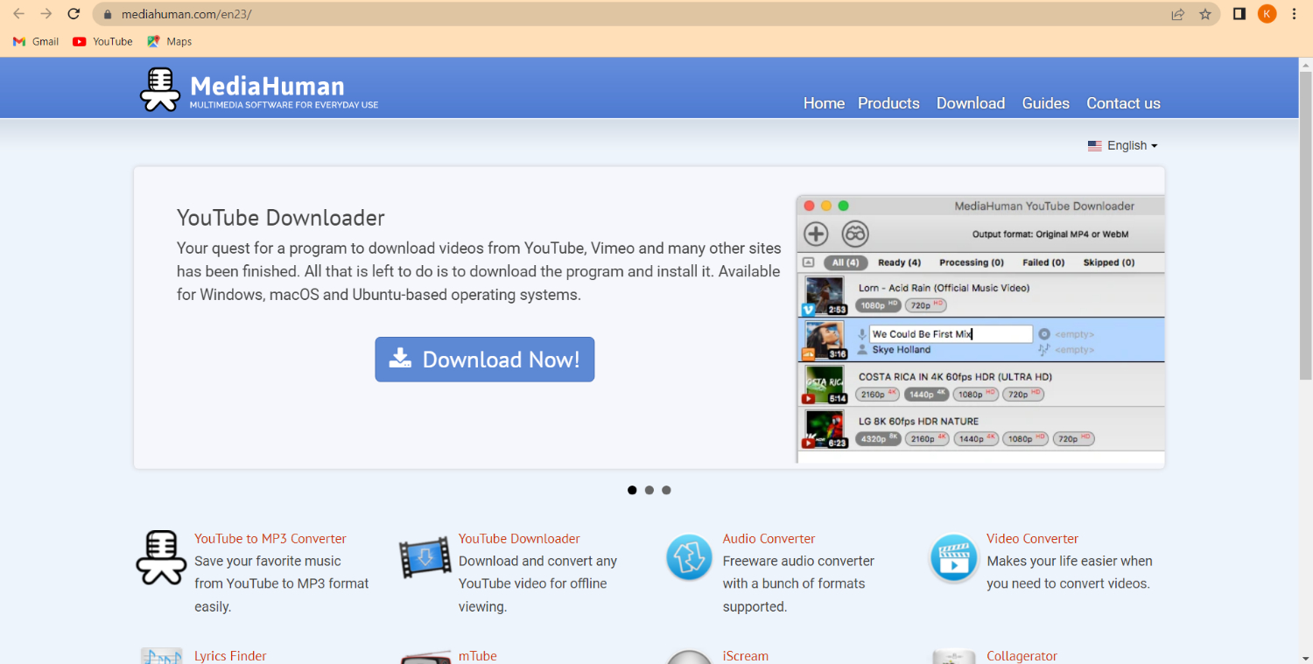1313x664 pixels.
Task: Click the COSTA RICA IN 4K video thumbnail
Action: point(825,385)
